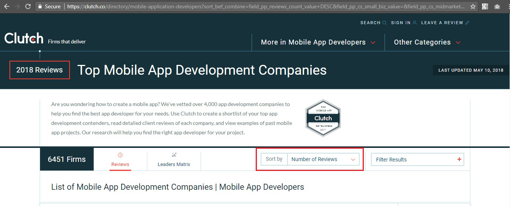The width and height of the screenshot is (510, 206).
Task: Open the Sort by Number of Reviews dropdown
Action: (x=323, y=159)
